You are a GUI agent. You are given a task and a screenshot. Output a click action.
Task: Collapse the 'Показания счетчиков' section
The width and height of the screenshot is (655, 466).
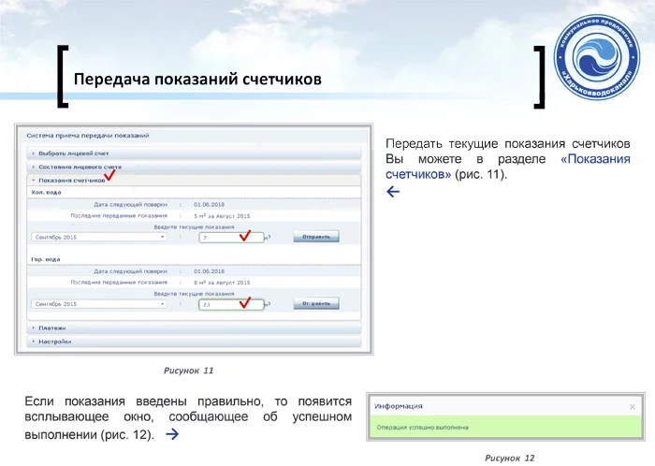point(194,180)
